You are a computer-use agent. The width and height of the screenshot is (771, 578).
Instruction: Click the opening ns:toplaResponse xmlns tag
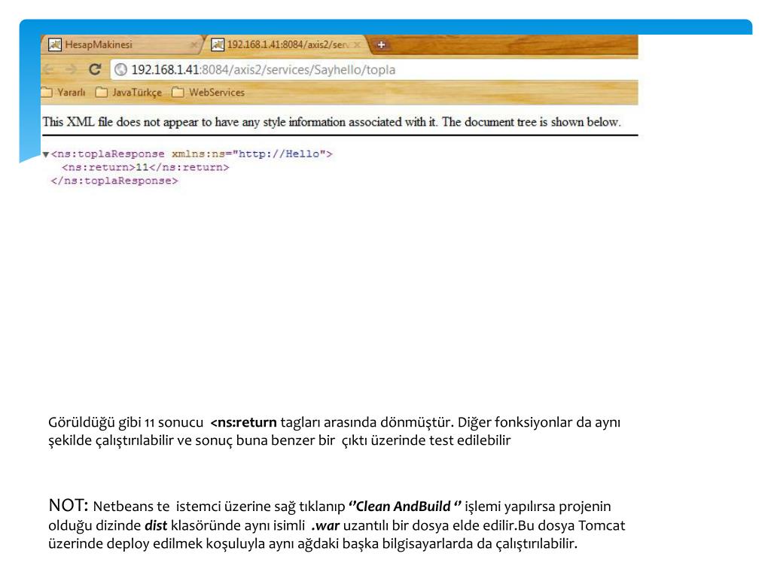tap(192, 154)
